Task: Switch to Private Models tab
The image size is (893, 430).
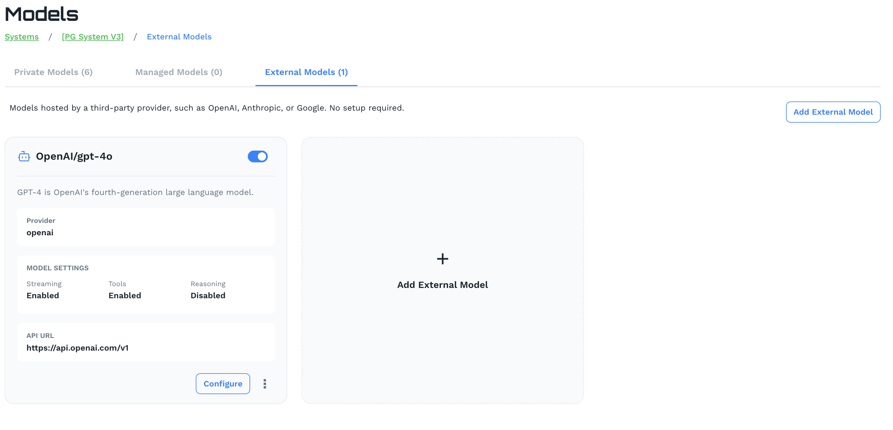Action: coord(53,72)
